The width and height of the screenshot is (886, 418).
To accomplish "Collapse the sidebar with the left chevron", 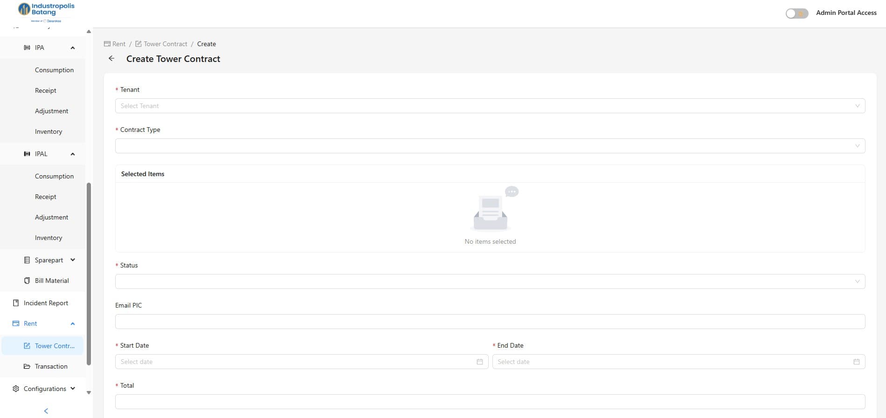I will (46, 411).
